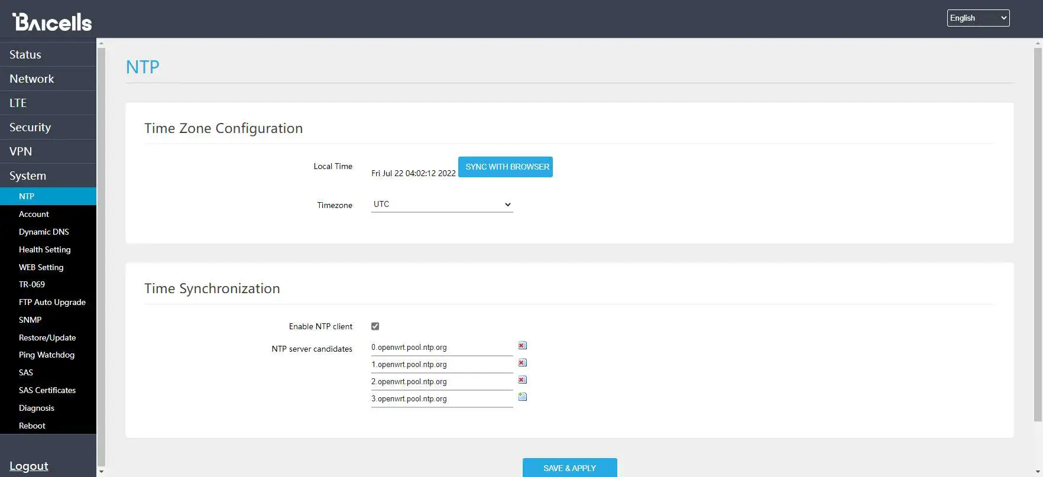Click the Timezone label
1043x477 pixels.
335,205
